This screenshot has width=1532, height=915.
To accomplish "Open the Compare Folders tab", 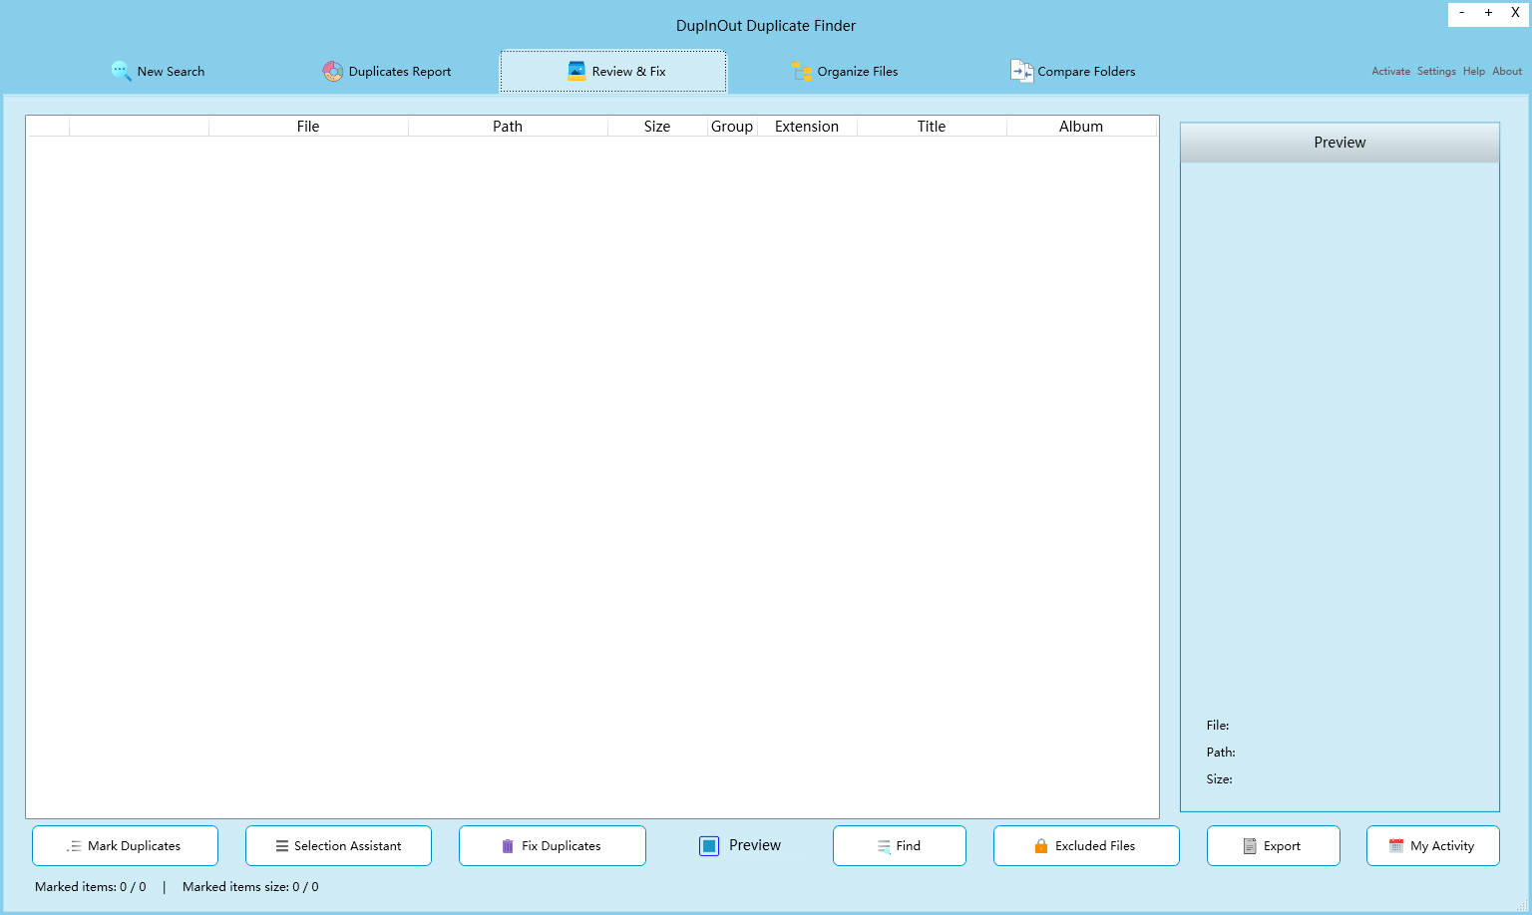I will pos(1072,72).
